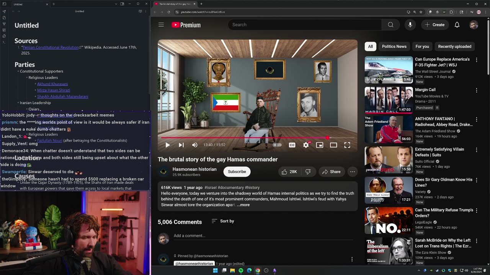Enter full screen on the video
This screenshot has width=490, height=275.
tap(347, 145)
